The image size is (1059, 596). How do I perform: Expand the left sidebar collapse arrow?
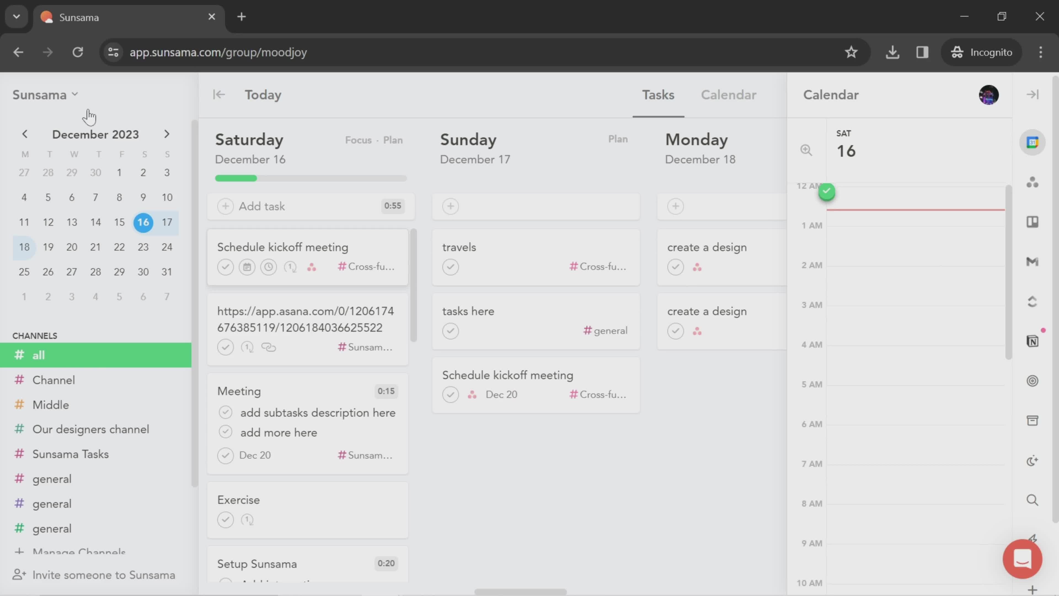click(218, 95)
